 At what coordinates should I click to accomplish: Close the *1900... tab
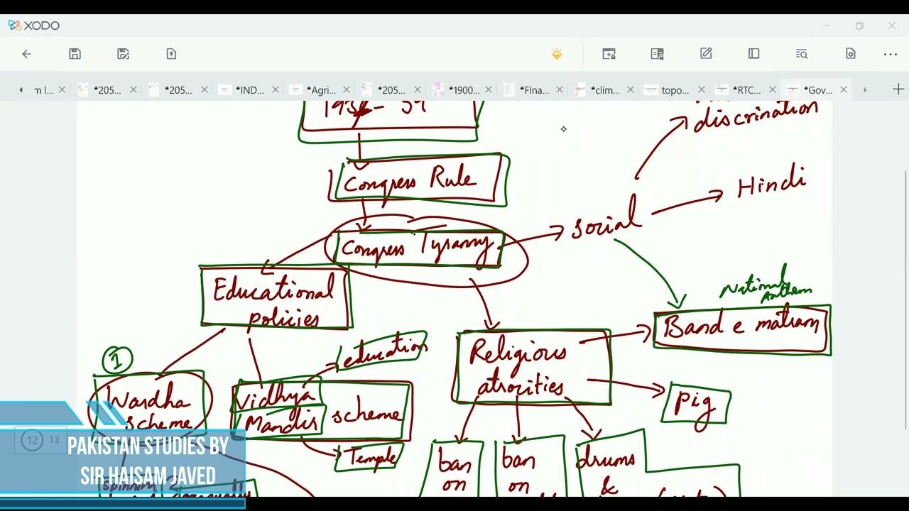pyautogui.click(x=489, y=90)
